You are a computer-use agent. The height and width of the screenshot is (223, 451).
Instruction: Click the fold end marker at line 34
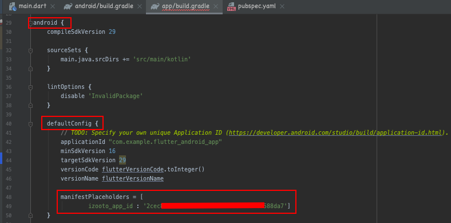click(30, 69)
